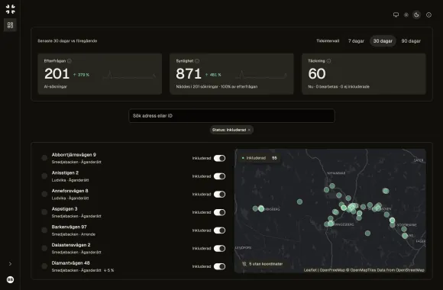
Task: Open the OpenFreeMap attribution link
Action: (x=332, y=270)
